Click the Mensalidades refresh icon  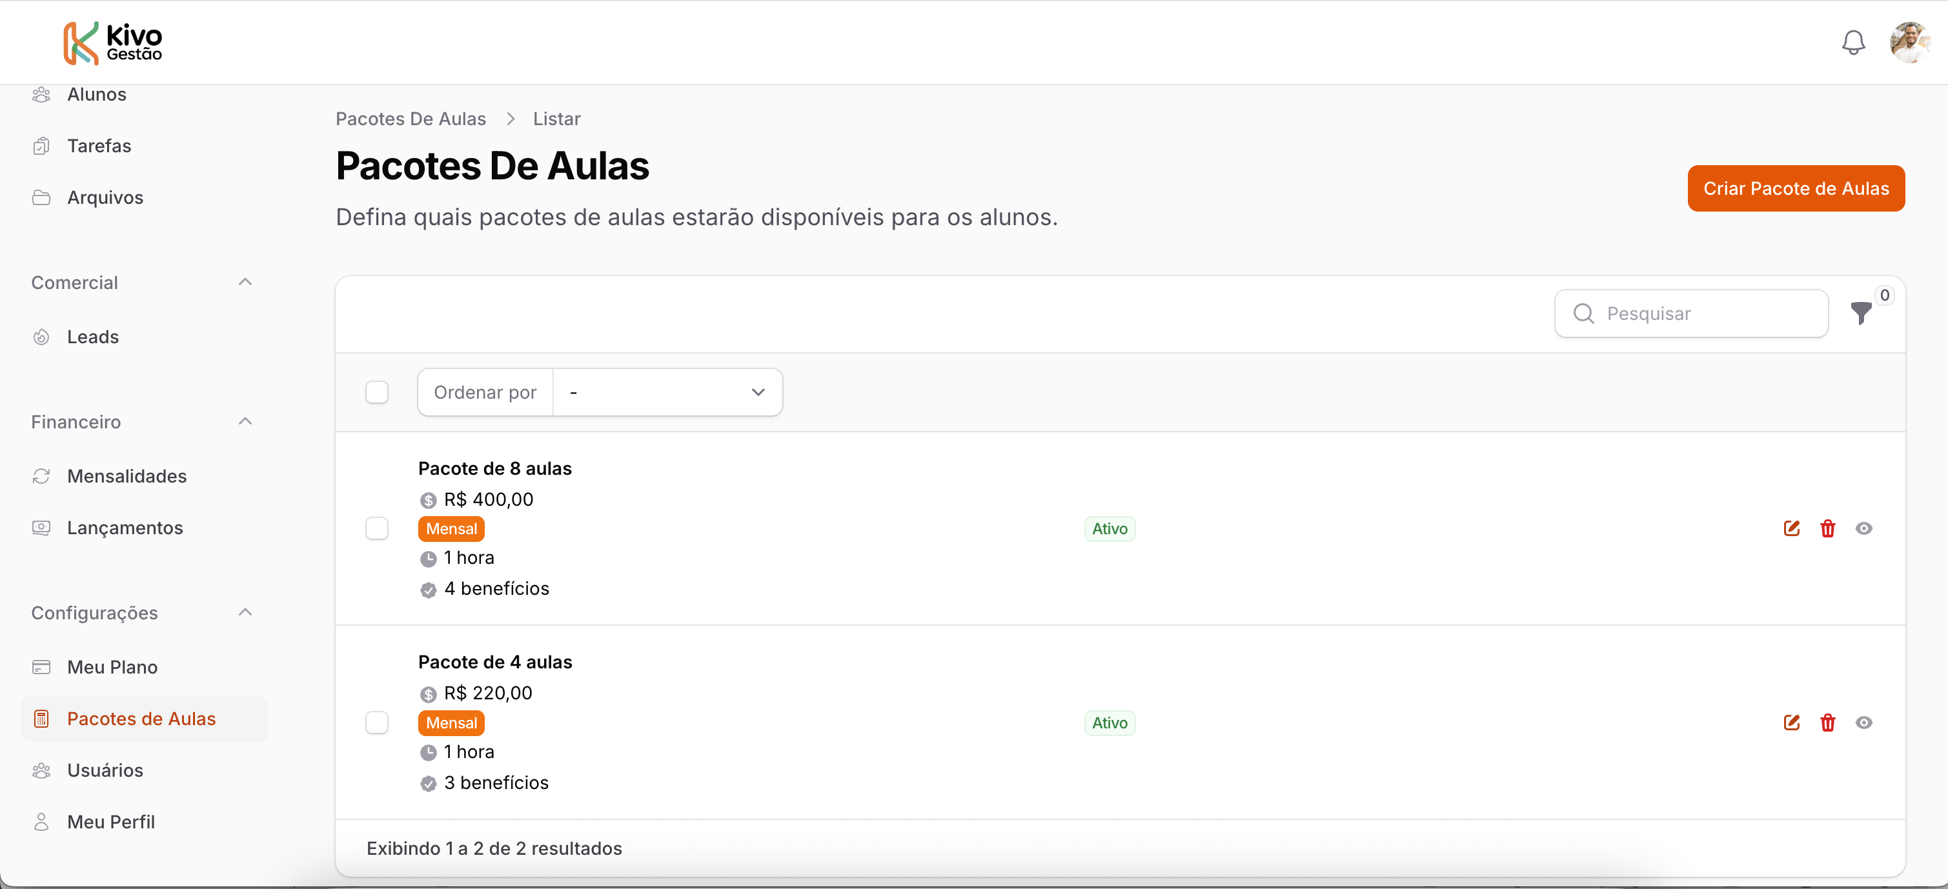(x=41, y=475)
